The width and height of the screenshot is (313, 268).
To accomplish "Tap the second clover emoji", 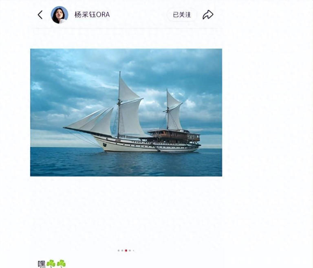I will coord(61,264).
